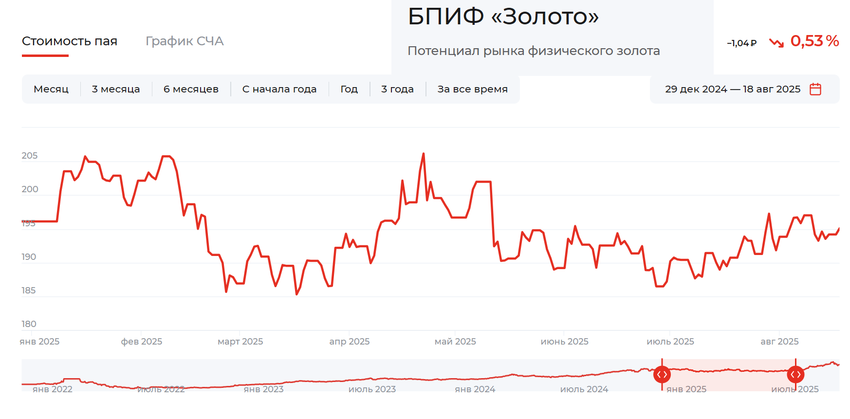Click the late-April peak on the price line
850x419 pixels.
423,154
